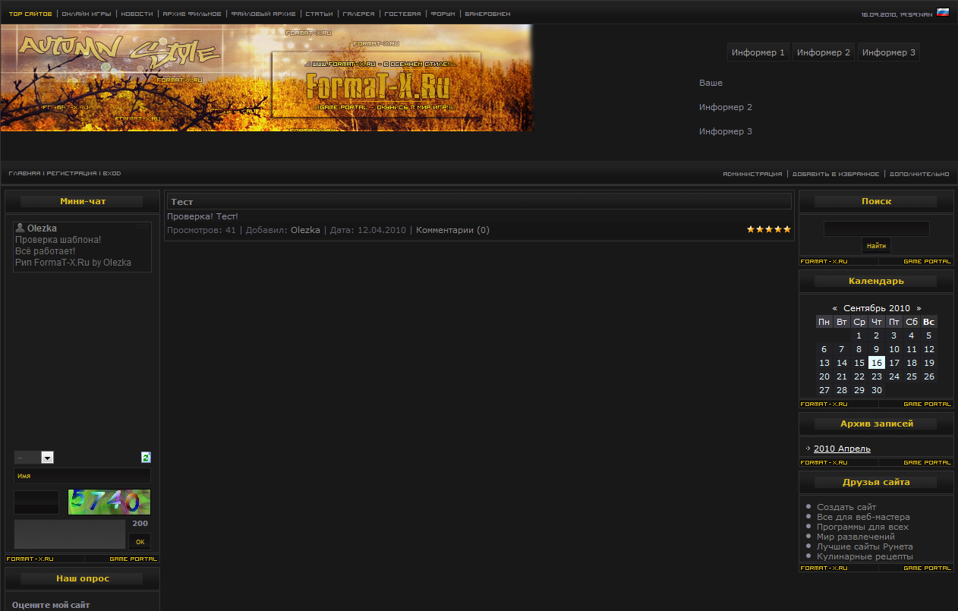Open 2010 Апрель archive entry
958x611 pixels.
[842, 449]
